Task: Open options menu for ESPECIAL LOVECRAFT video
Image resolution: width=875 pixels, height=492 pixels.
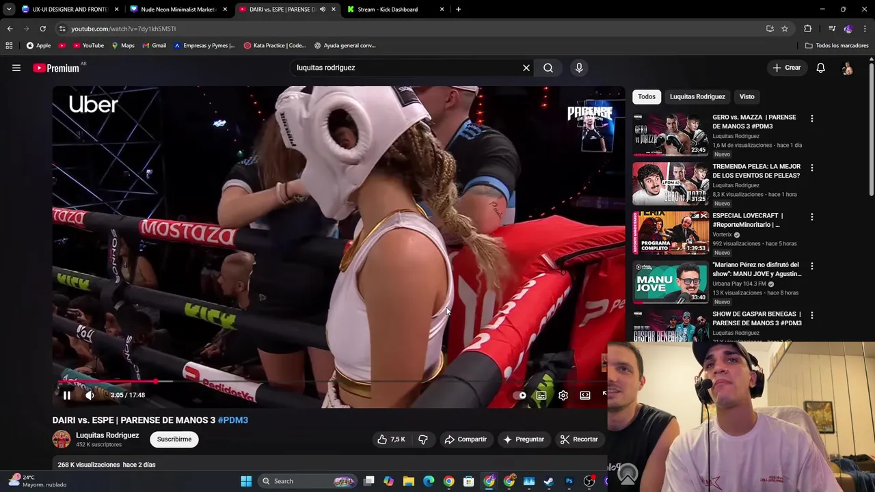Action: 811,217
